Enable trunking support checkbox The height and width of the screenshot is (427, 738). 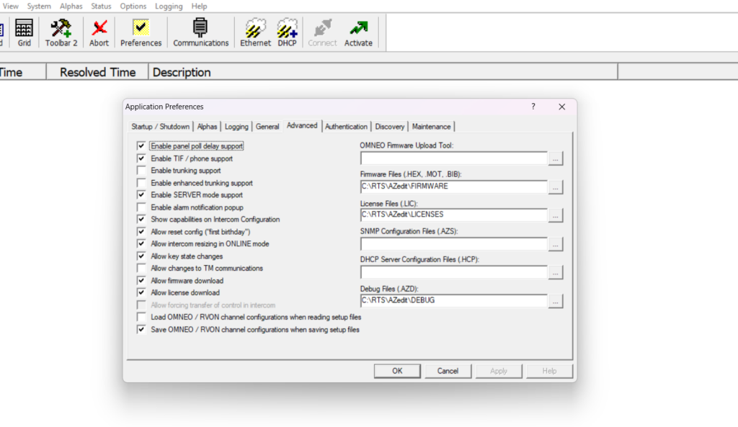coord(141,171)
